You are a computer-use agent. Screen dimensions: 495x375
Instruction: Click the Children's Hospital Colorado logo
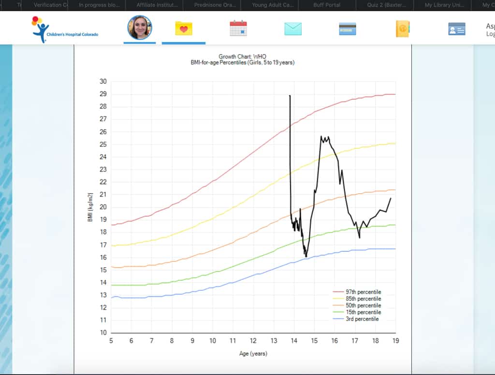click(65, 29)
